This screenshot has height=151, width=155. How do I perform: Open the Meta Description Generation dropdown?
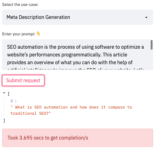pyautogui.click(x=77, y=17)
